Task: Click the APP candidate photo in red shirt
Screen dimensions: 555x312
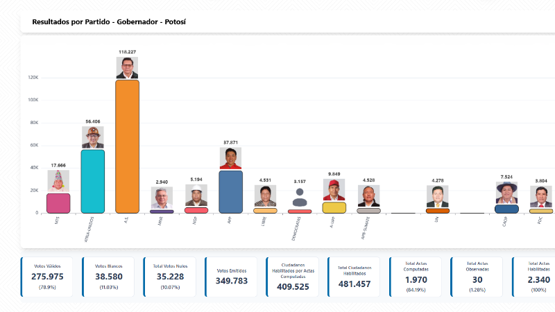Action: [x=230, y=159]
